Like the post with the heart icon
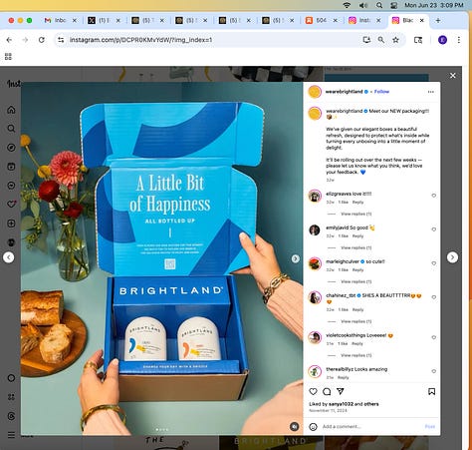Image resolution: width=472 pixels, height=450 pixels. [x=313, y=391]
